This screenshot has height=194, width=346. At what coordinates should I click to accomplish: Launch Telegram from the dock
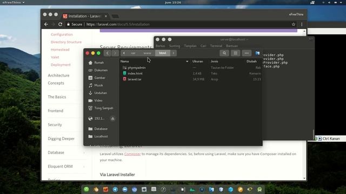[x=115, y=189]
